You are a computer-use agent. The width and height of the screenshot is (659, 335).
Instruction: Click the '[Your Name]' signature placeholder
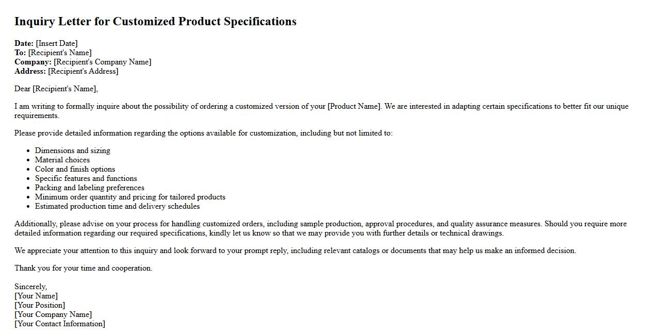[36, 296]
